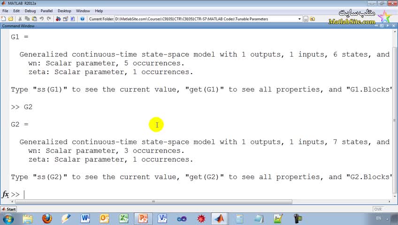Open Calculator from taskbar

pos(239,218)
